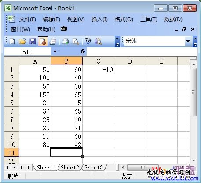Open the 工具(T) menu
Viewport: 201px width, 183px height.
coord(149,19)
